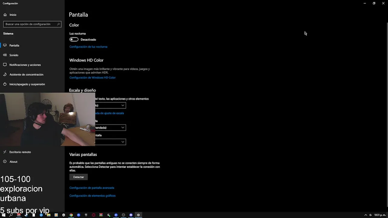Image resolution: width=388 pixels, height=218 pixels.
Task: Show hidden system tray icons
Action: [366, 215]
